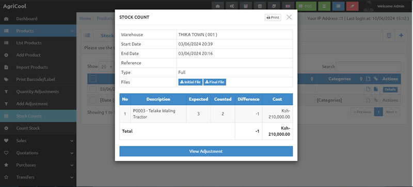This screenshot has width=413, height=187.
Task: Open the settings gears icon in top bar
Action: tap(231, 6)
